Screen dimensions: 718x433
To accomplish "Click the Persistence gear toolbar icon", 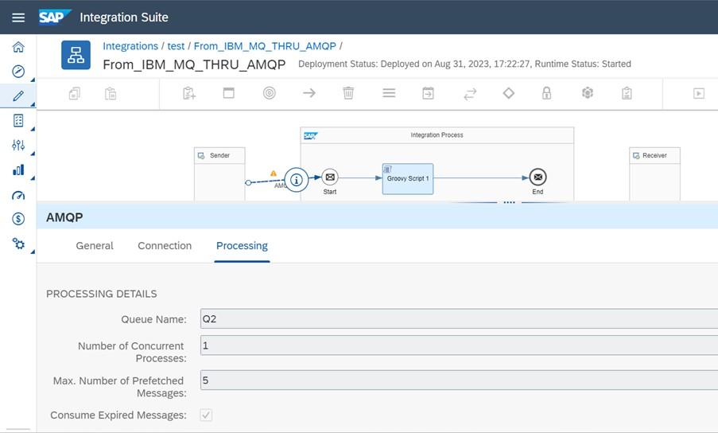I will 588,93.
